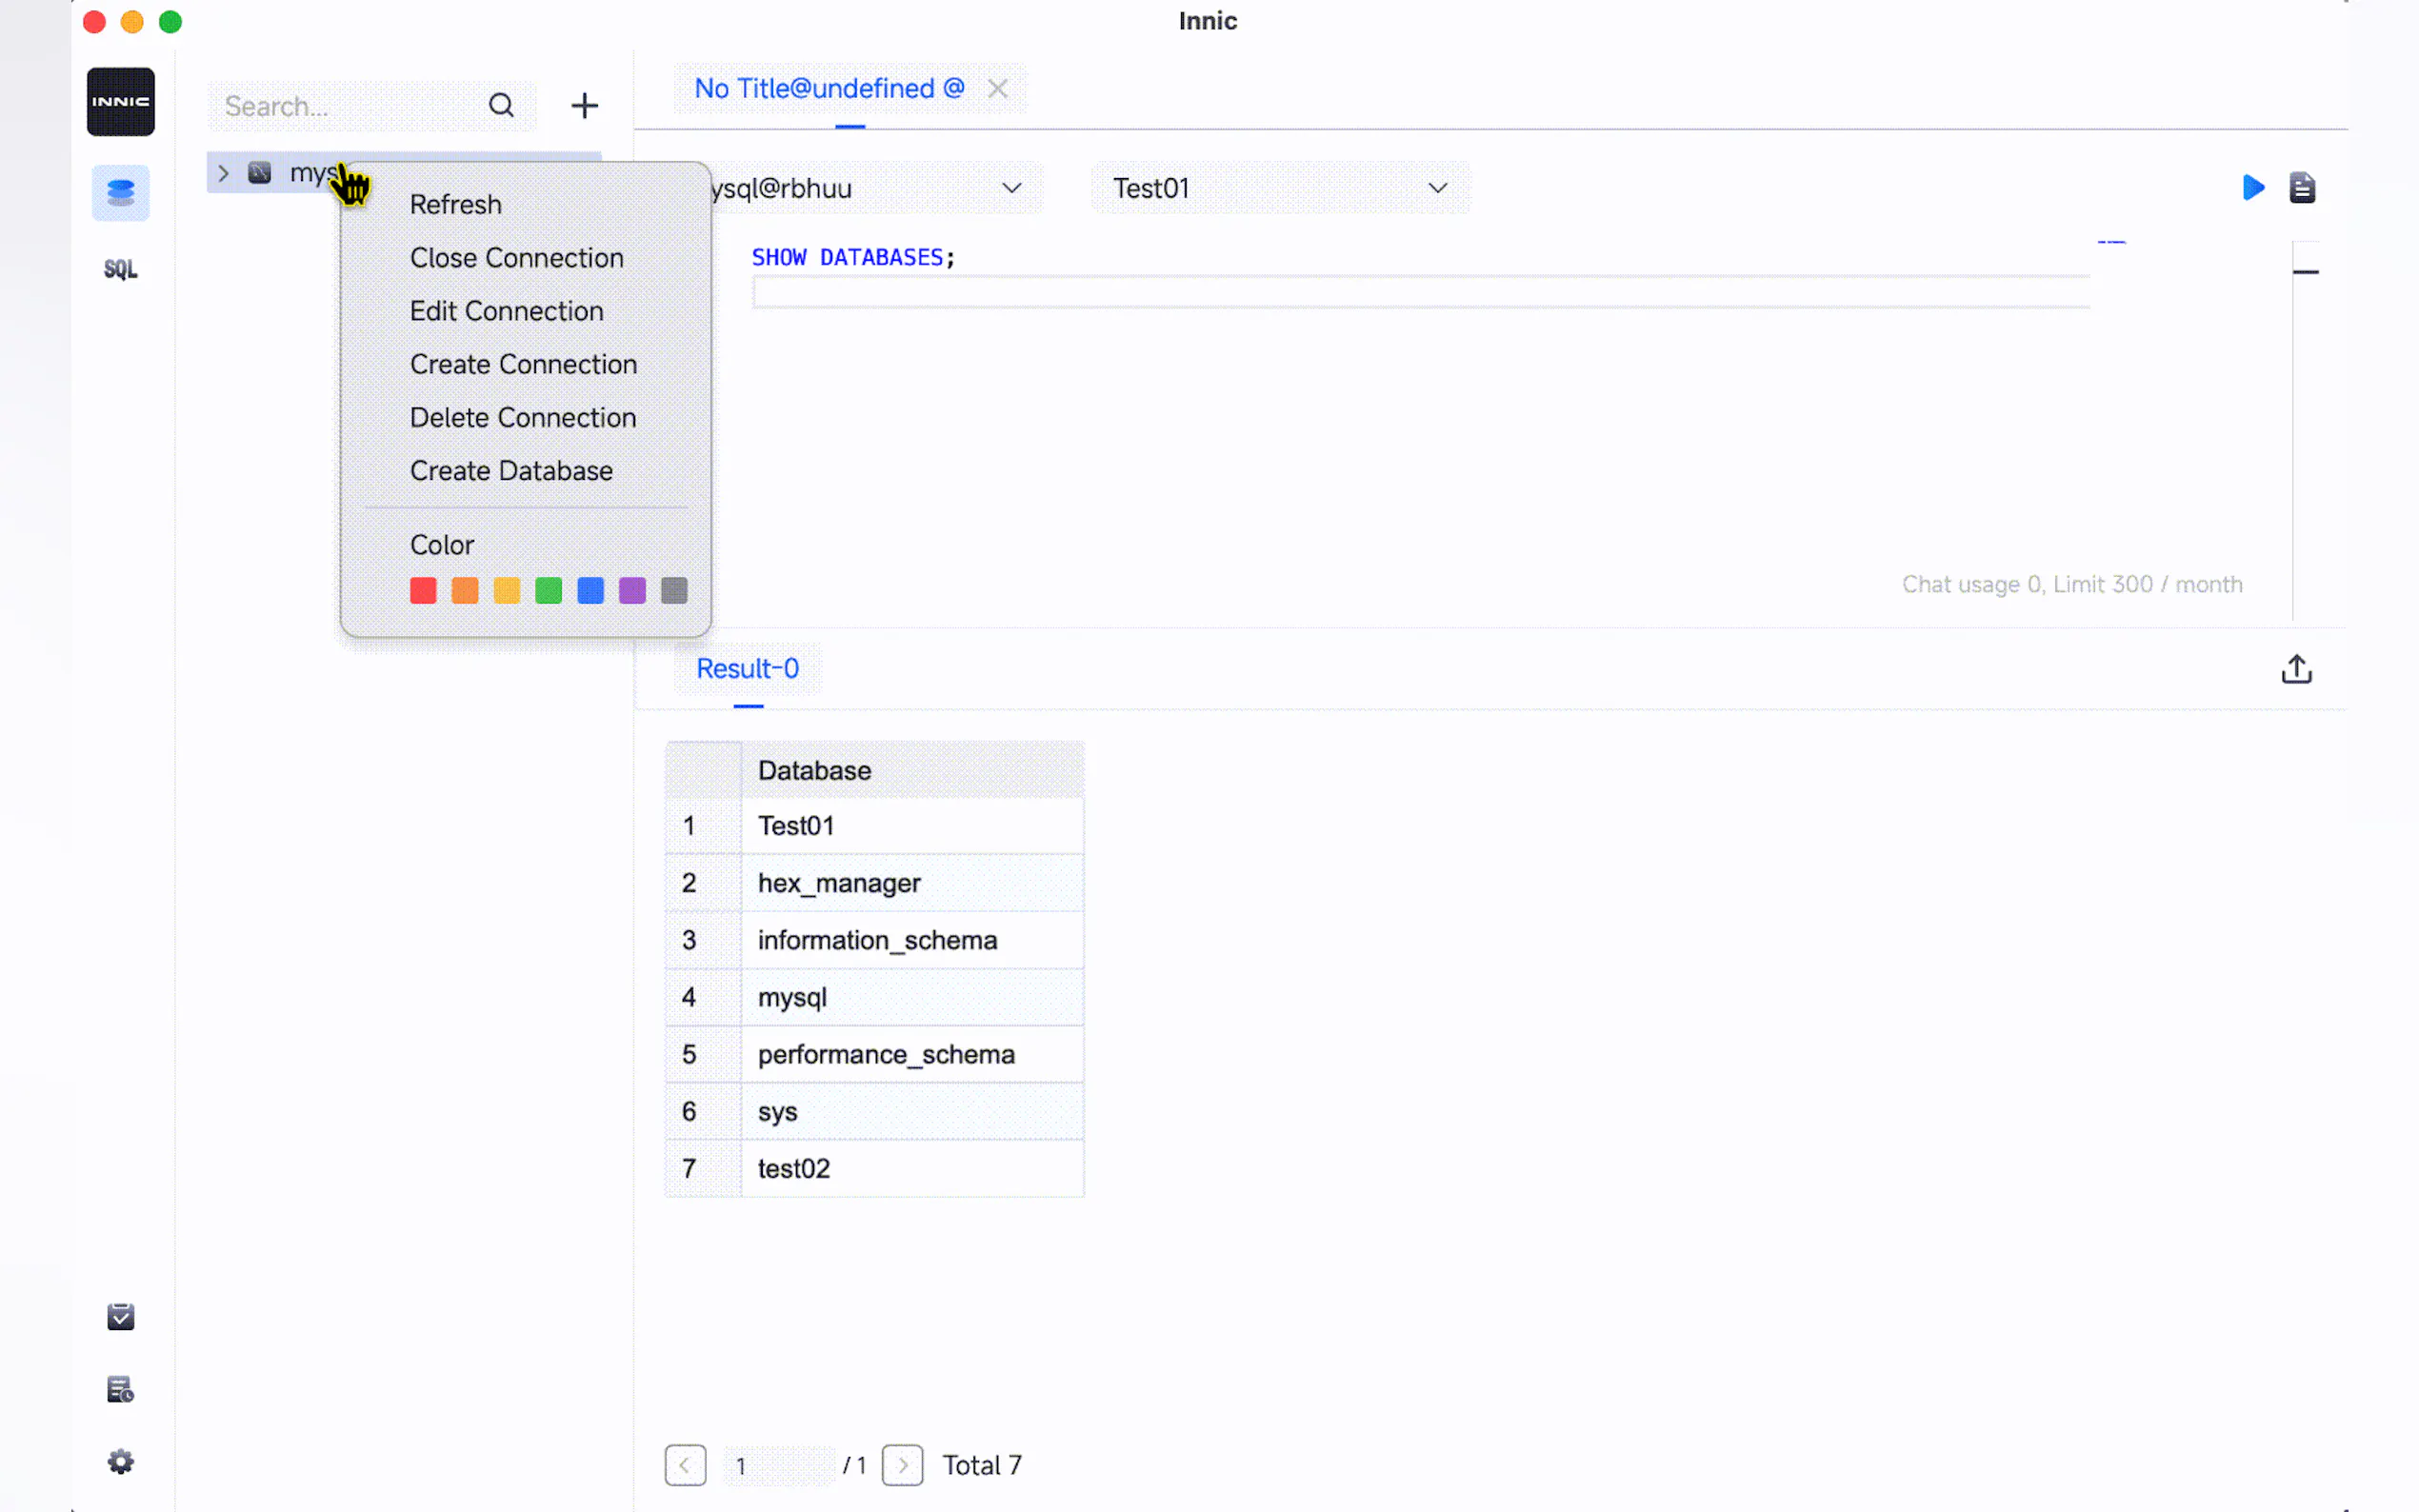Choose Close Connection from context menu
This screenshot has height=1512, width=2419.
(x=516, y=258)
